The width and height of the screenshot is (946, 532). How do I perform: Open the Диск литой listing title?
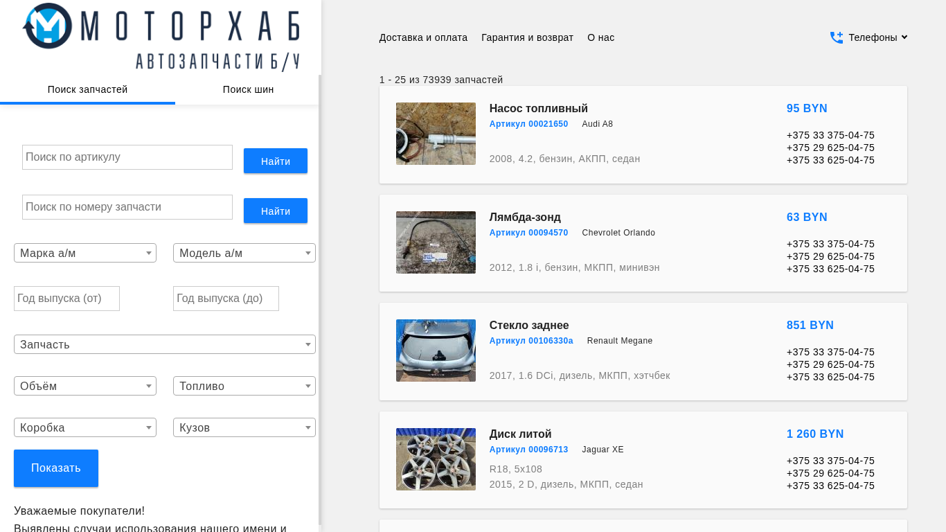(x=521, y=434)
